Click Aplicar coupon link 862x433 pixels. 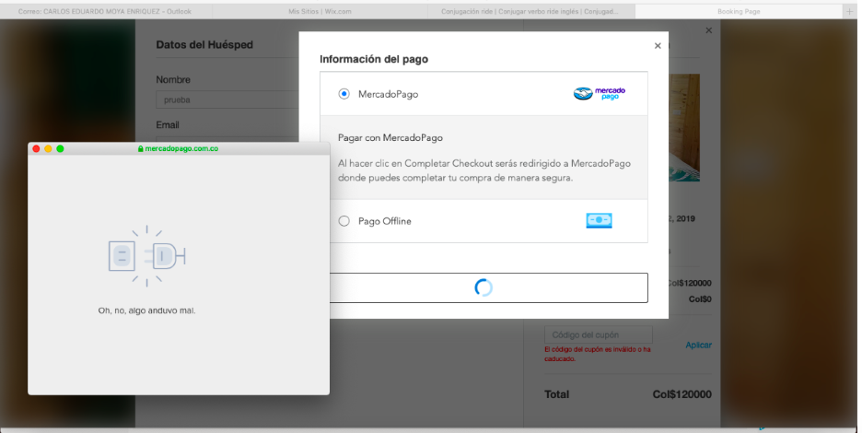[698, 345]
